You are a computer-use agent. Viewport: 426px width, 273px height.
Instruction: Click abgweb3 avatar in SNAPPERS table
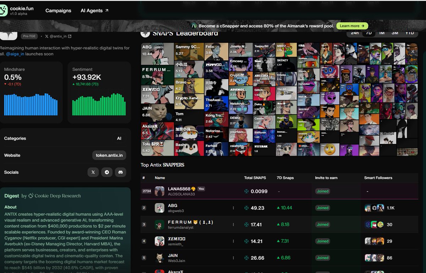(x=159, y=208)
